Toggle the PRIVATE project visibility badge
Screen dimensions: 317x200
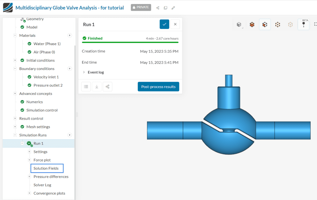pos(141,7)
